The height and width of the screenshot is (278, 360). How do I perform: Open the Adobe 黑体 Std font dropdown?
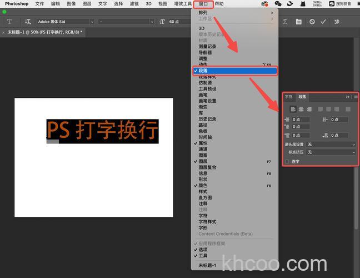[x=92, y=22]
